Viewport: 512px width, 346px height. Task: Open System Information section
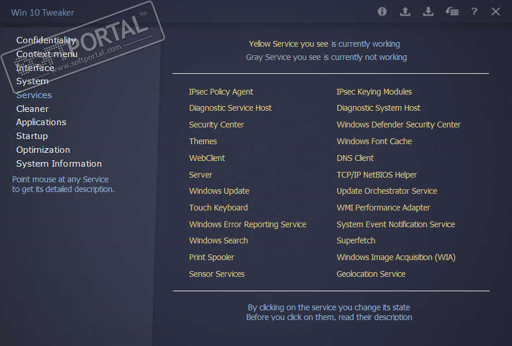click(59, 163)
